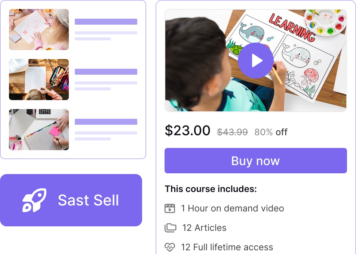The image size is (356, 254).
Task: Click the This course includes heading
Action: (211, 189)
